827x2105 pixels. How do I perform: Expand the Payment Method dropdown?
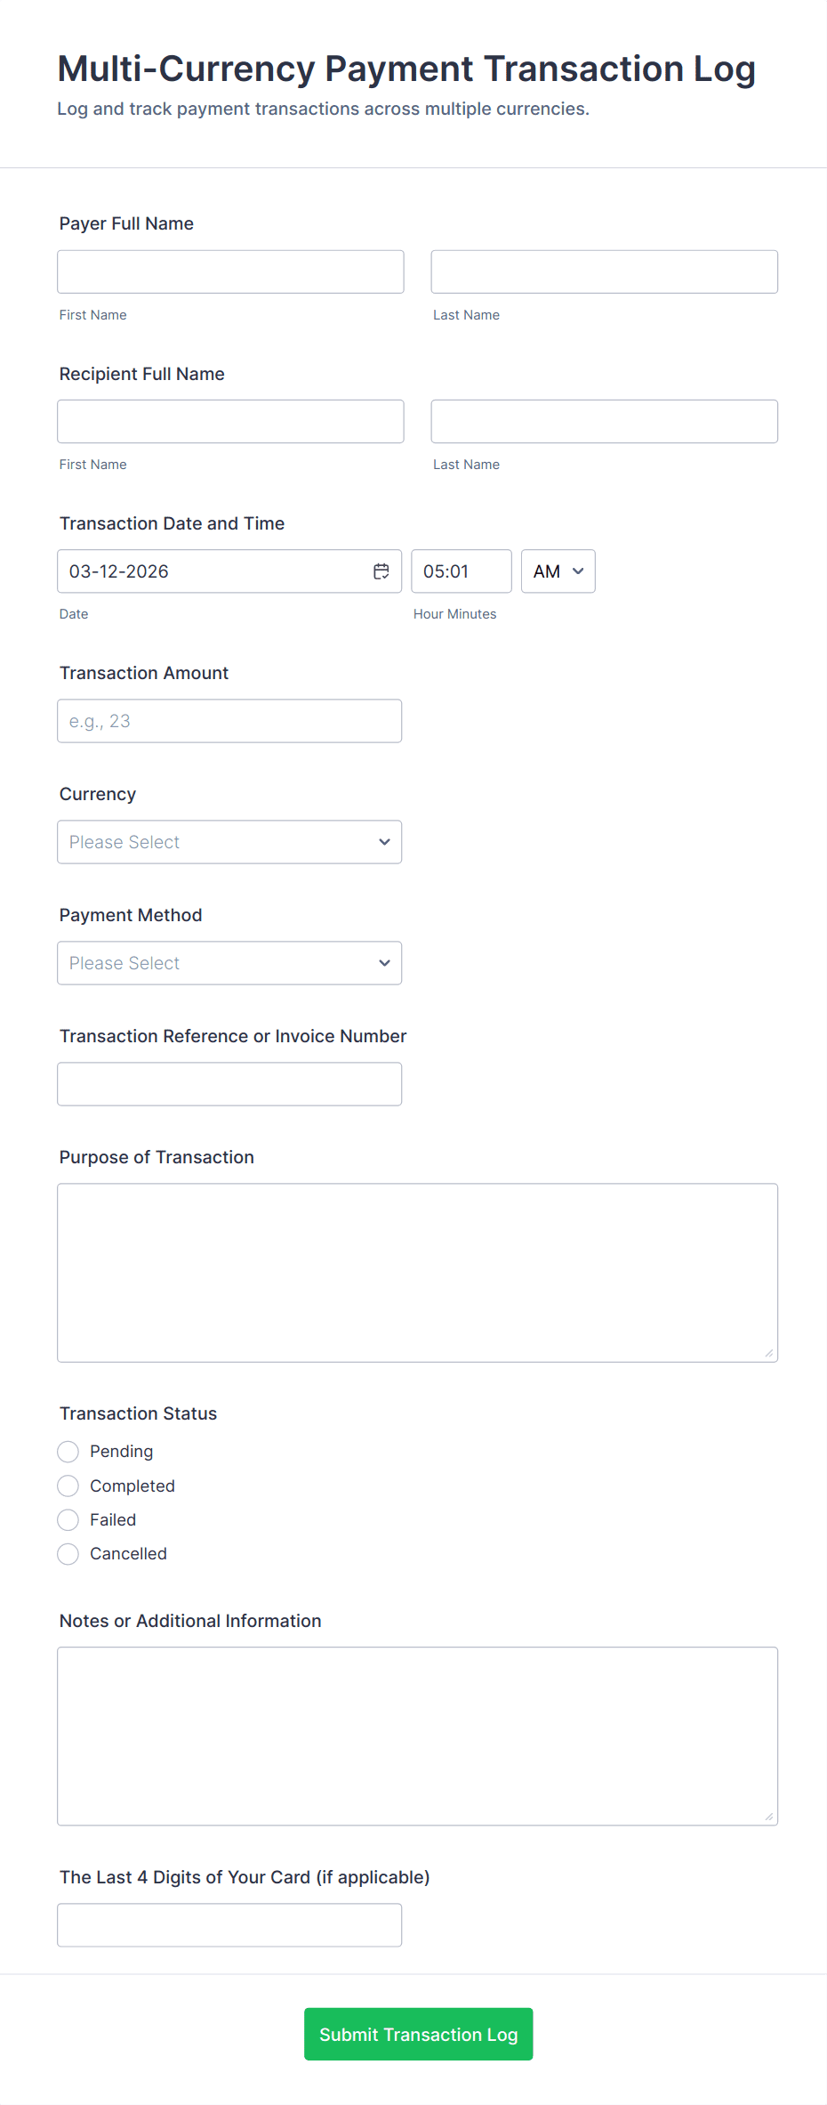pyautogui.click(x=229, y=963)
